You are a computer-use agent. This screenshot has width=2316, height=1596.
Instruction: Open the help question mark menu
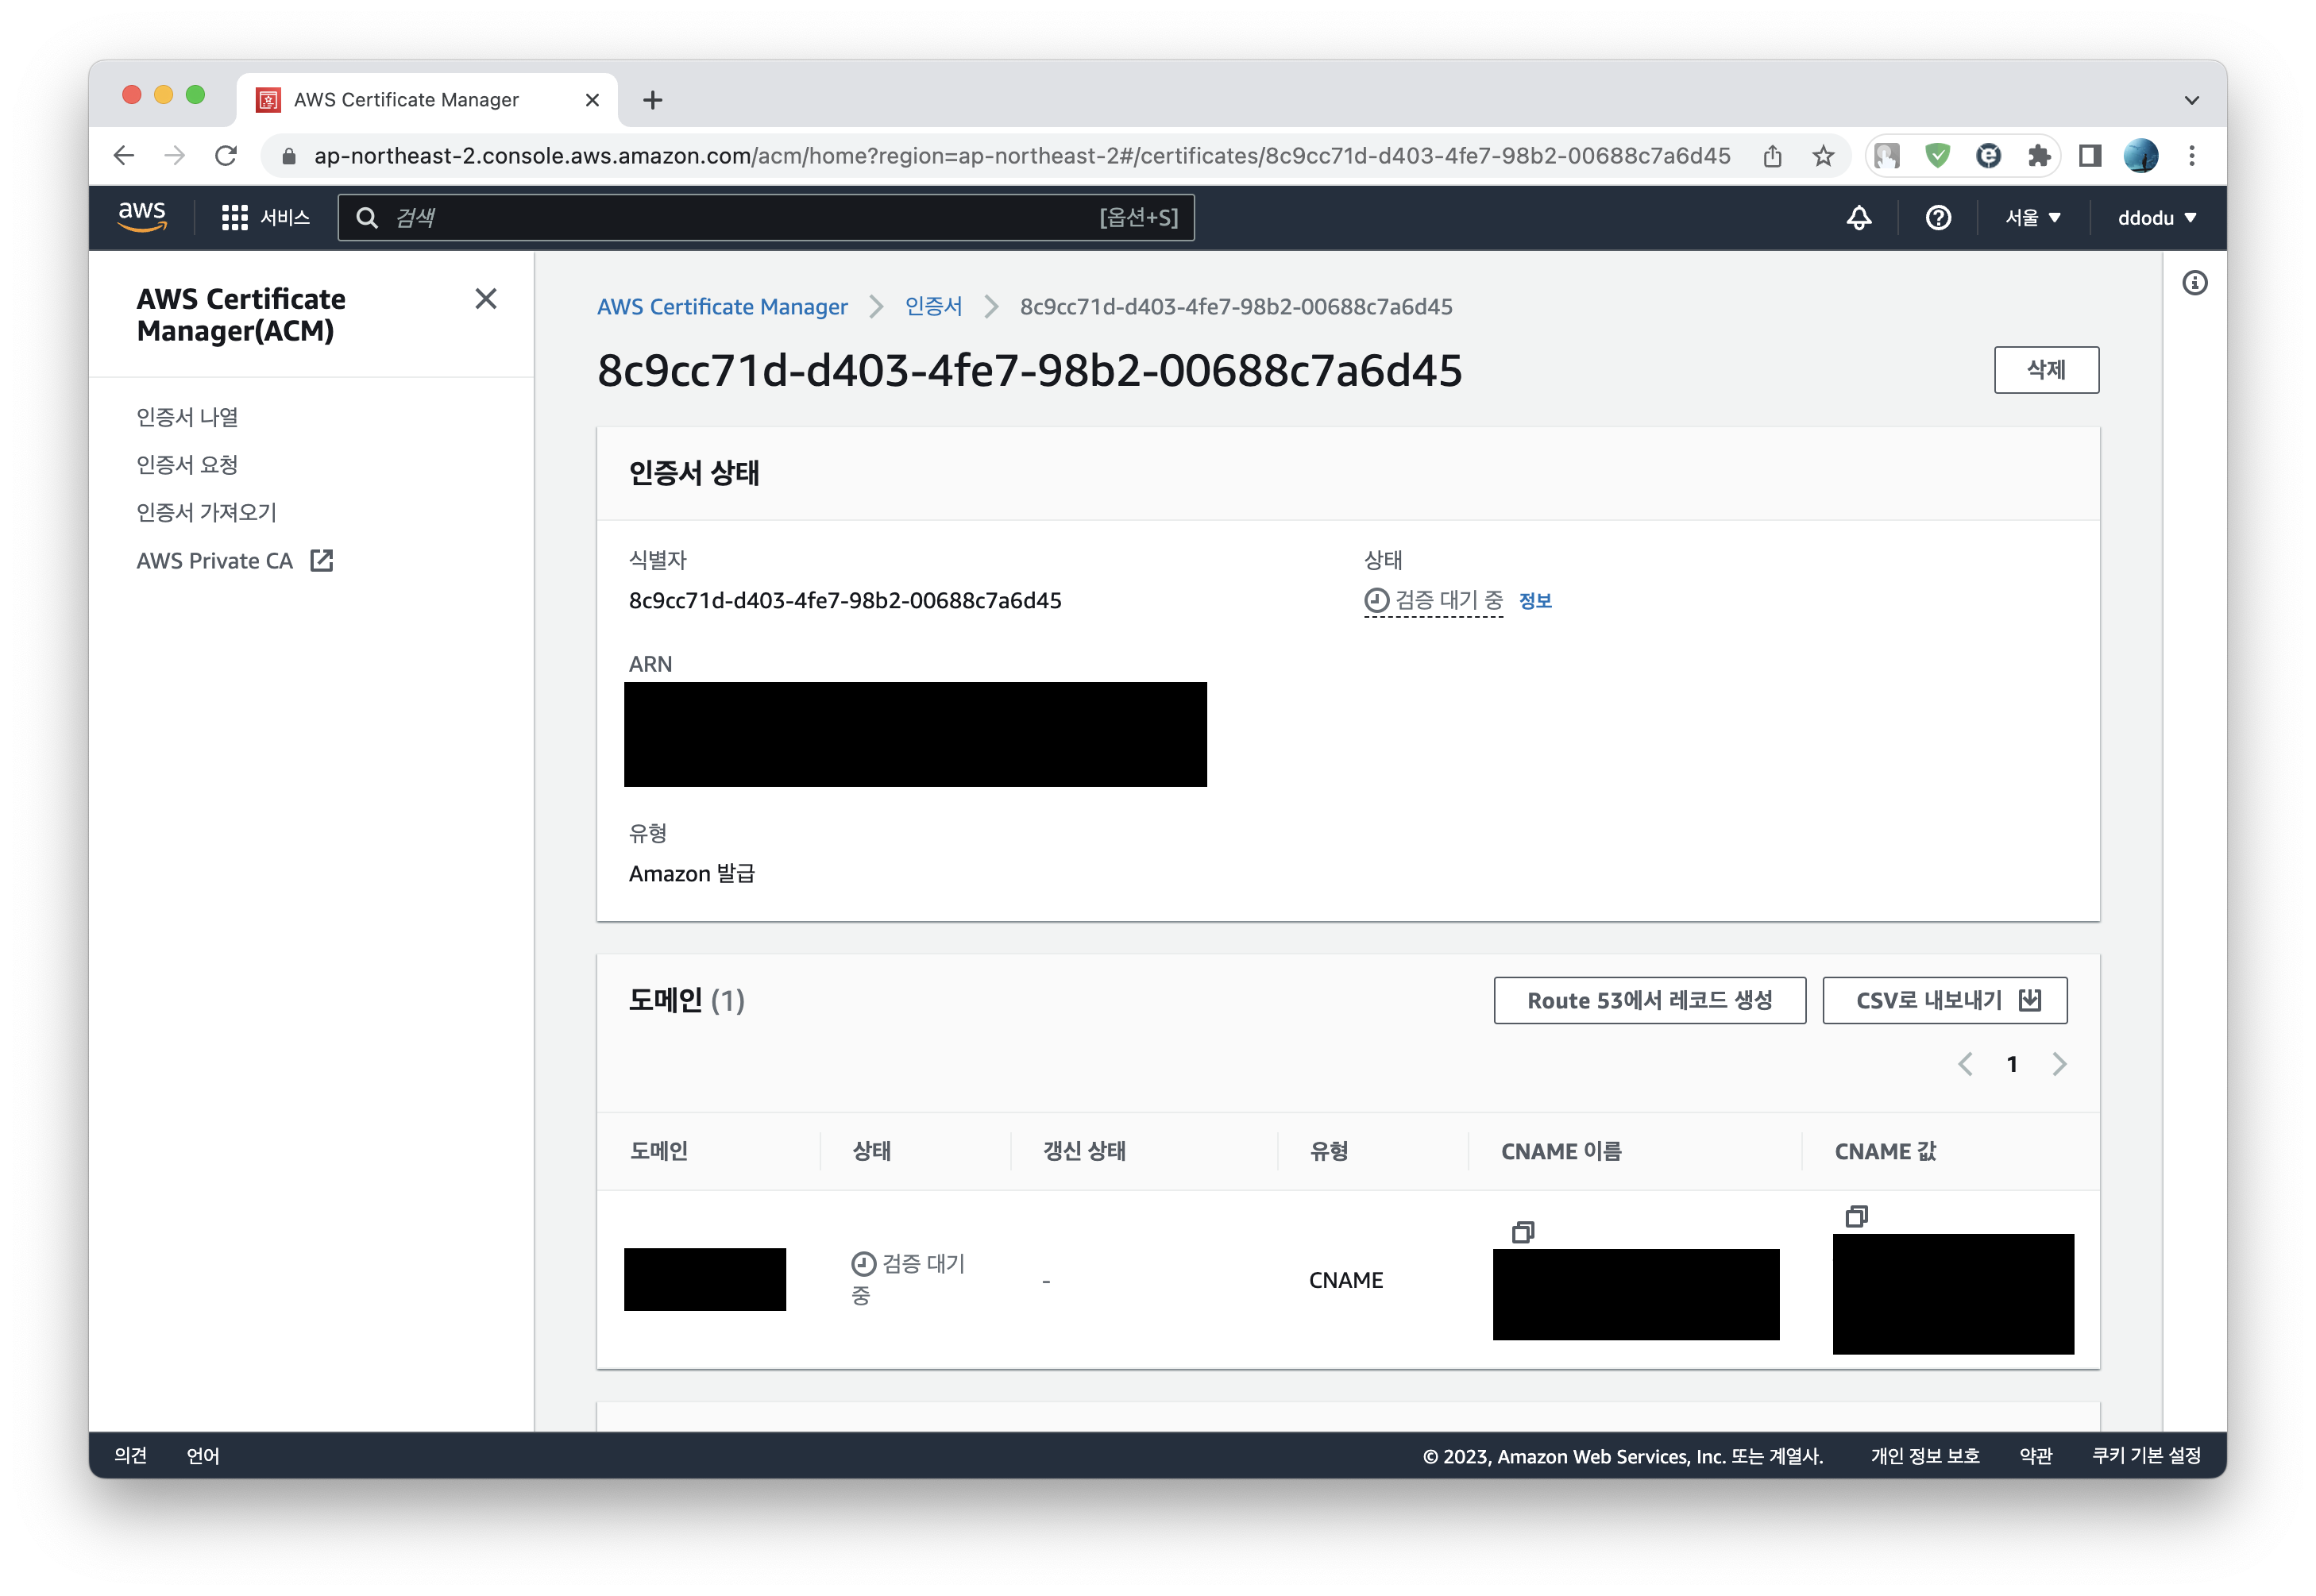pos(1938,217)
